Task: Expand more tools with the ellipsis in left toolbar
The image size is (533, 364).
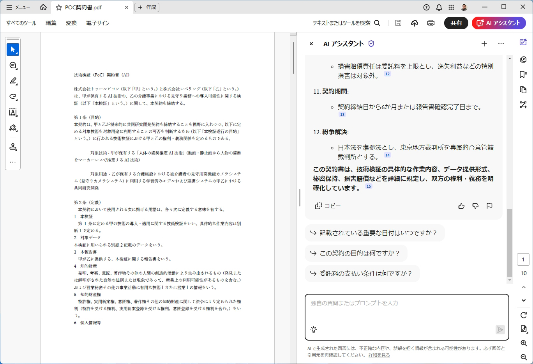Action: pos(13,162)
